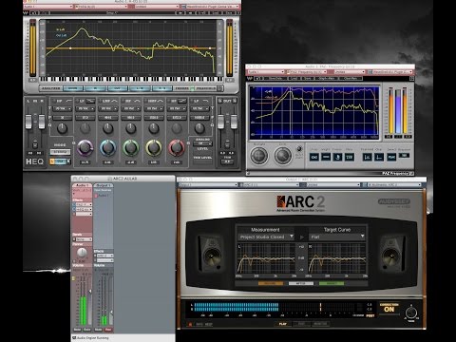The width and height of the screenshot is (456, 342).
Task: Click the left band marker on HEQ graph
Action: pos(70,48)
